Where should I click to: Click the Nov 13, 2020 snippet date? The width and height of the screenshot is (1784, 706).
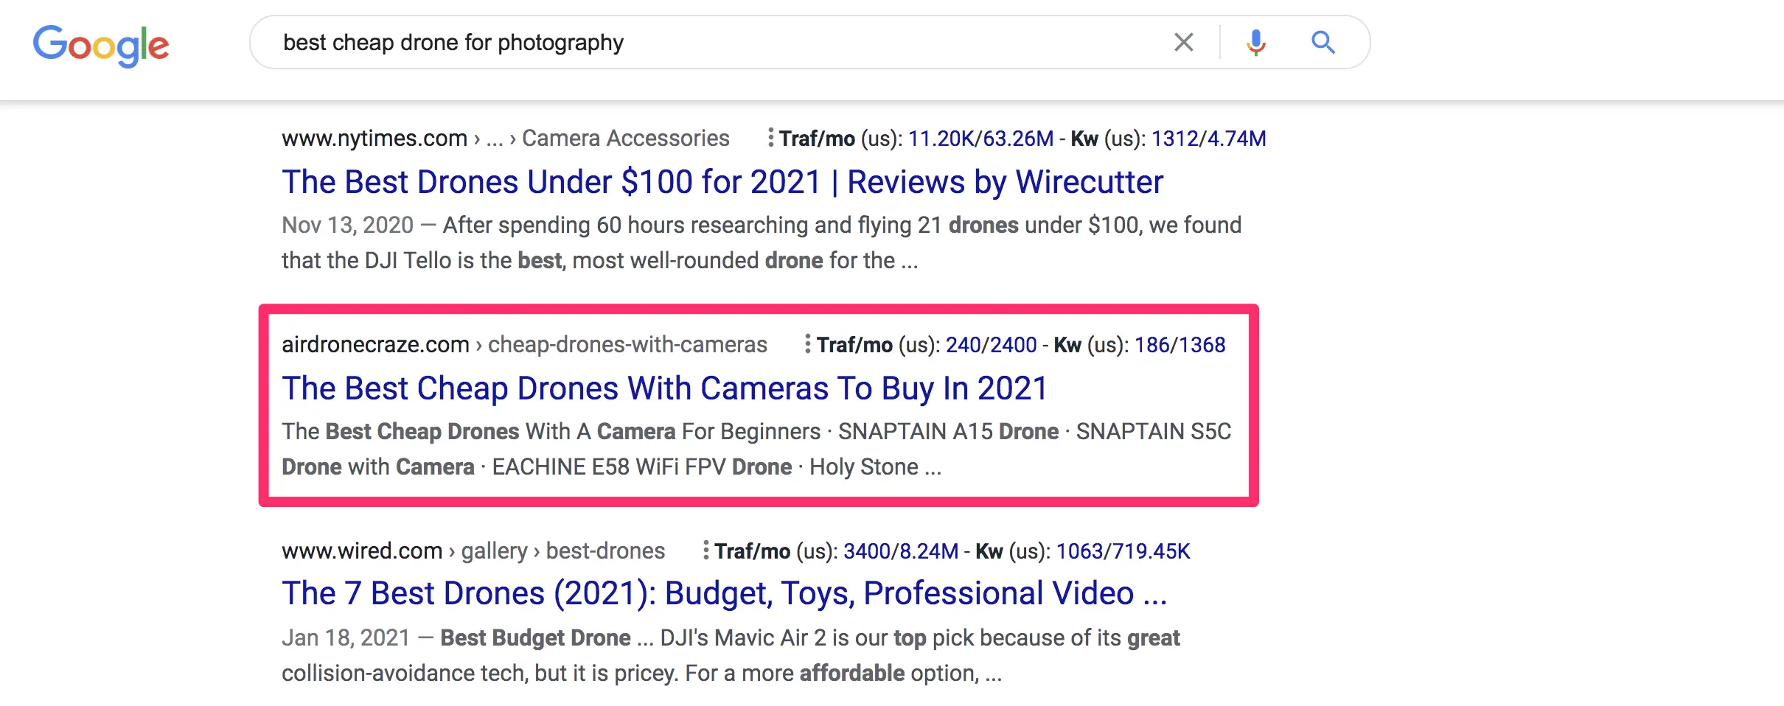(347, 225)
